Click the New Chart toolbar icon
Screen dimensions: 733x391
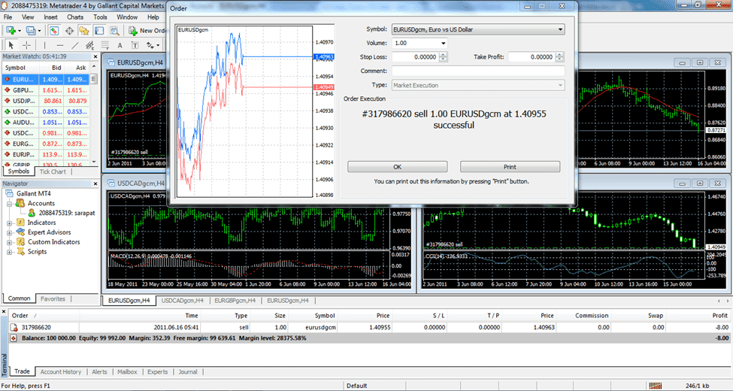pos(12,31)
